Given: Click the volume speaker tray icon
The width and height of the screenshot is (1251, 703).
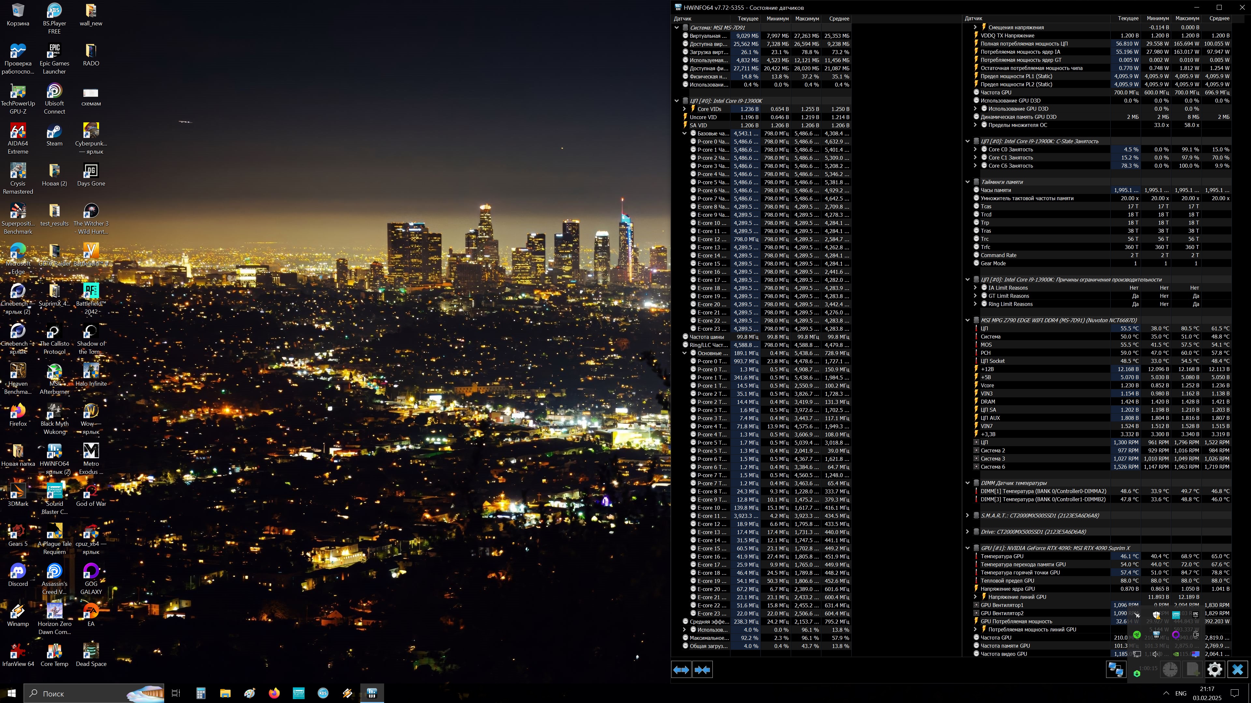Looking at the screenshot, I should tap(1156, 654).
